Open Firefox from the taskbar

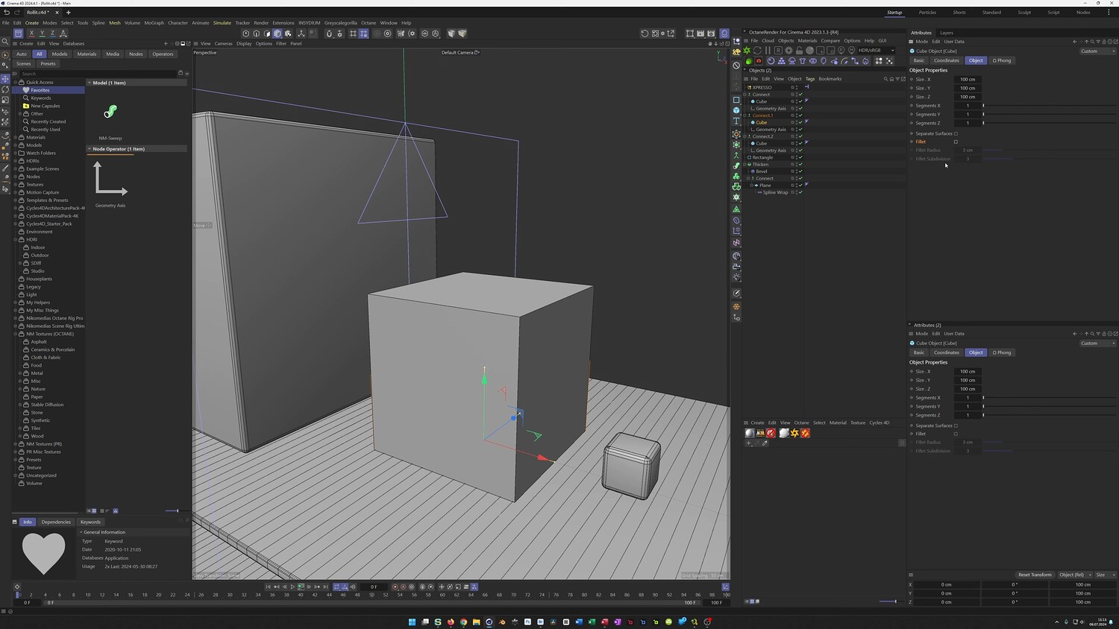[x=451, y=622]
